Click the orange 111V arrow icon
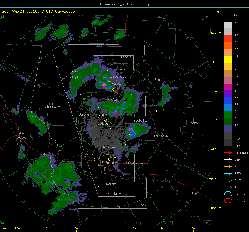This screenshot has width=249, height=232. 228,166
